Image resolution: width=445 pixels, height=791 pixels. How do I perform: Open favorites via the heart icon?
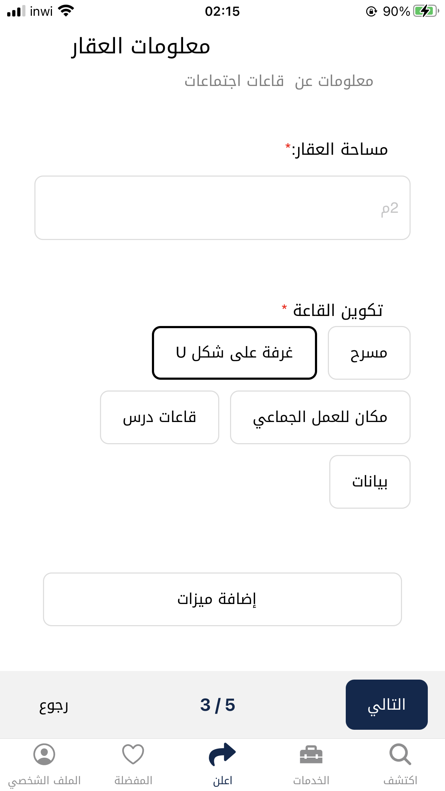(133, 754)
